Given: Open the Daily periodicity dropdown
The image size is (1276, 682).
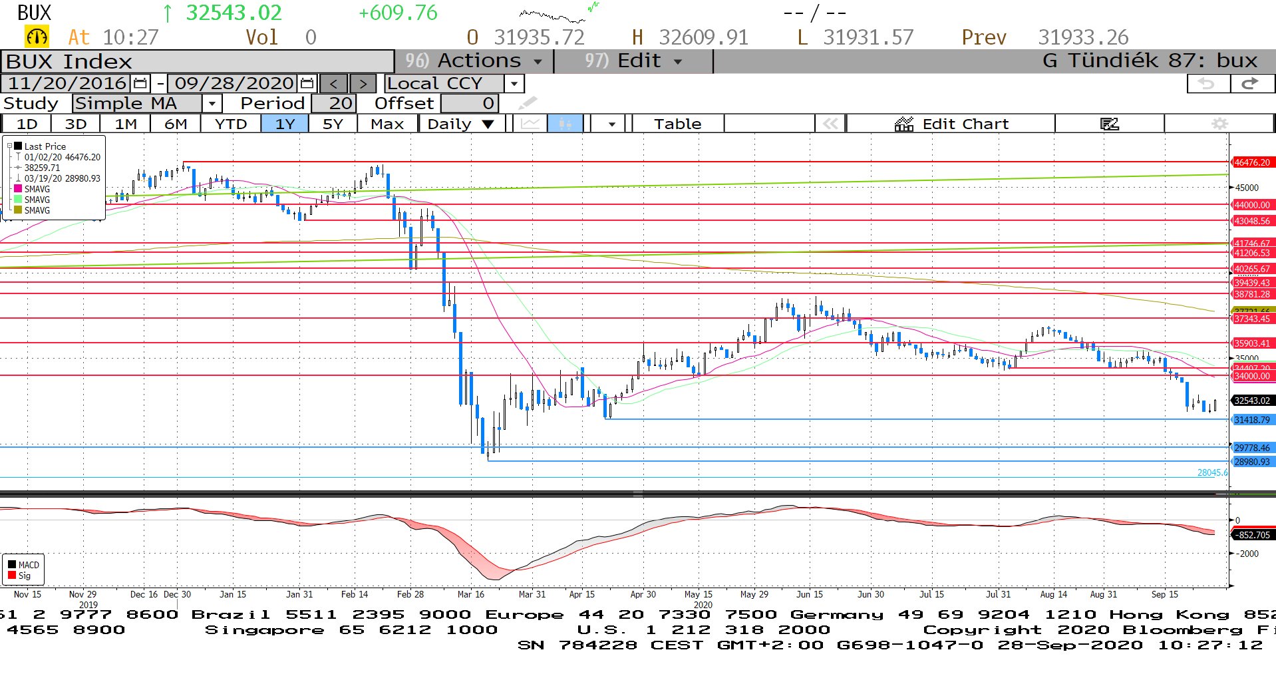Looking at the screenshot, I should point(460,124).
